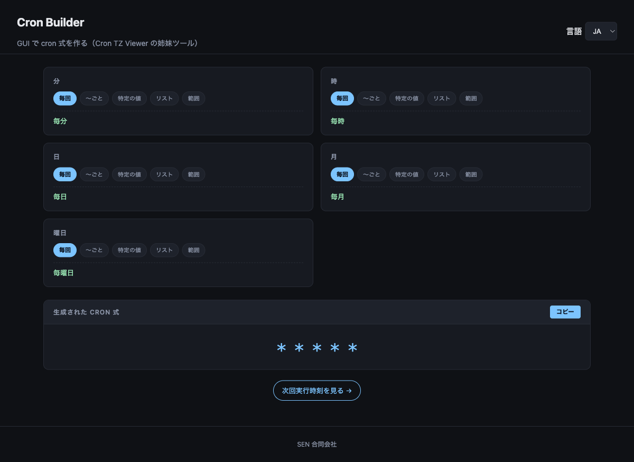The width and height of the screenshot is (634, 462).
Task: Choose 範囲 for the 時 field
Action: tap(471, 98)
